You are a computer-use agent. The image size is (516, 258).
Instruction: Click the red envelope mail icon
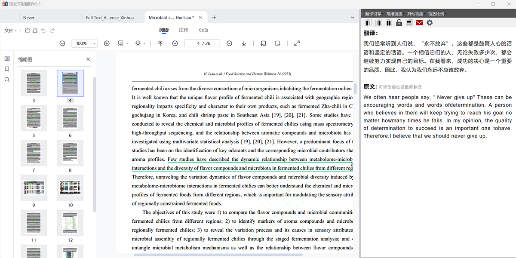[x=419, y=23]
